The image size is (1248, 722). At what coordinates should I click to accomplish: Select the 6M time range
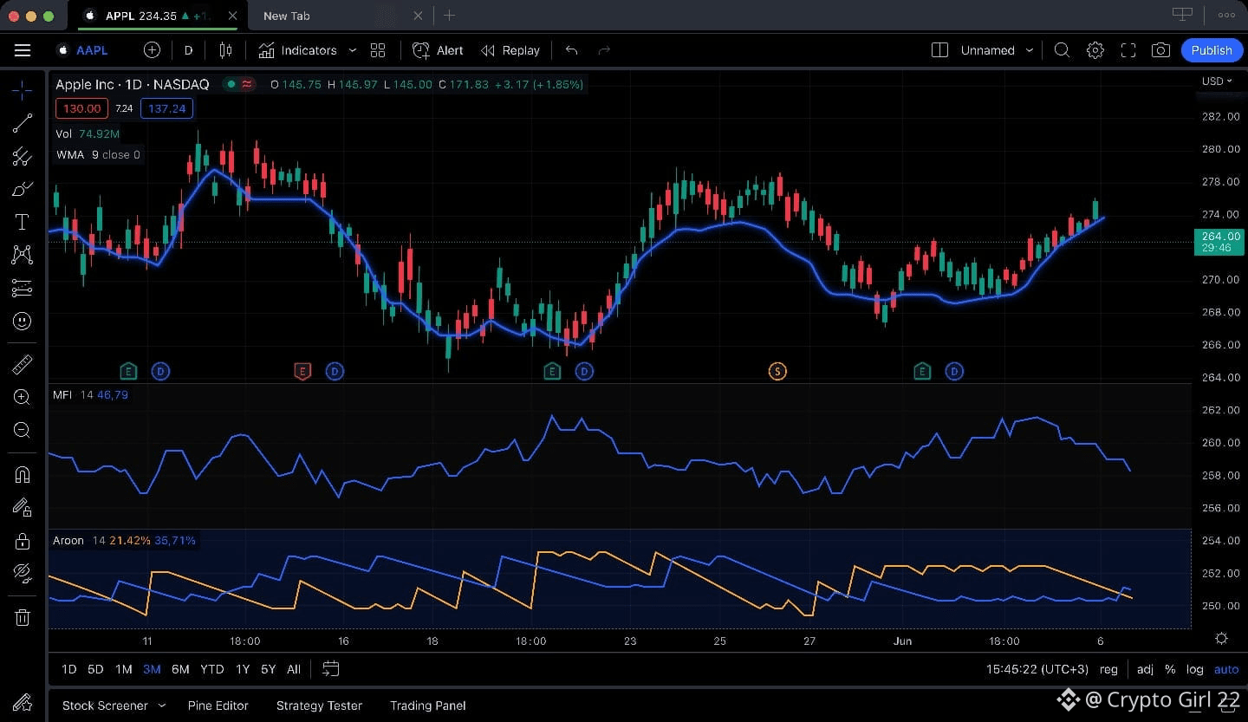pyautogui.click(x=180, y=669)
